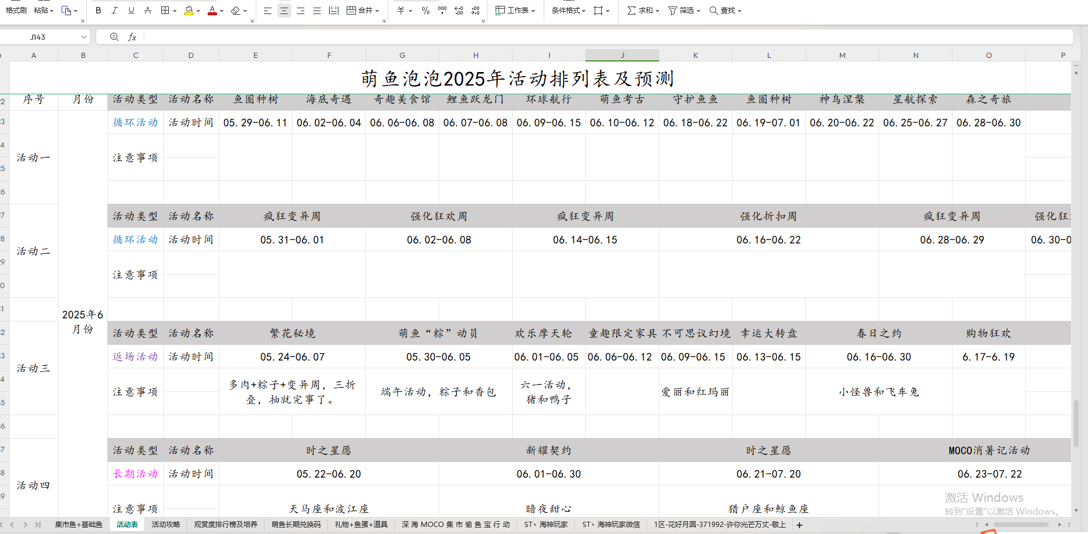Merge cells with 合并 button
Image resolution: width=1088 pixels, height=534 pixels.
pyautogui.click(x=362, y=11)
